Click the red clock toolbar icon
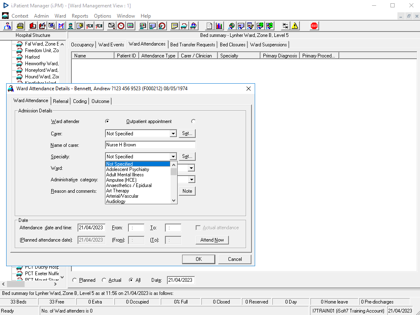This screenshot has height=315, width=420. tap(121, 26)
